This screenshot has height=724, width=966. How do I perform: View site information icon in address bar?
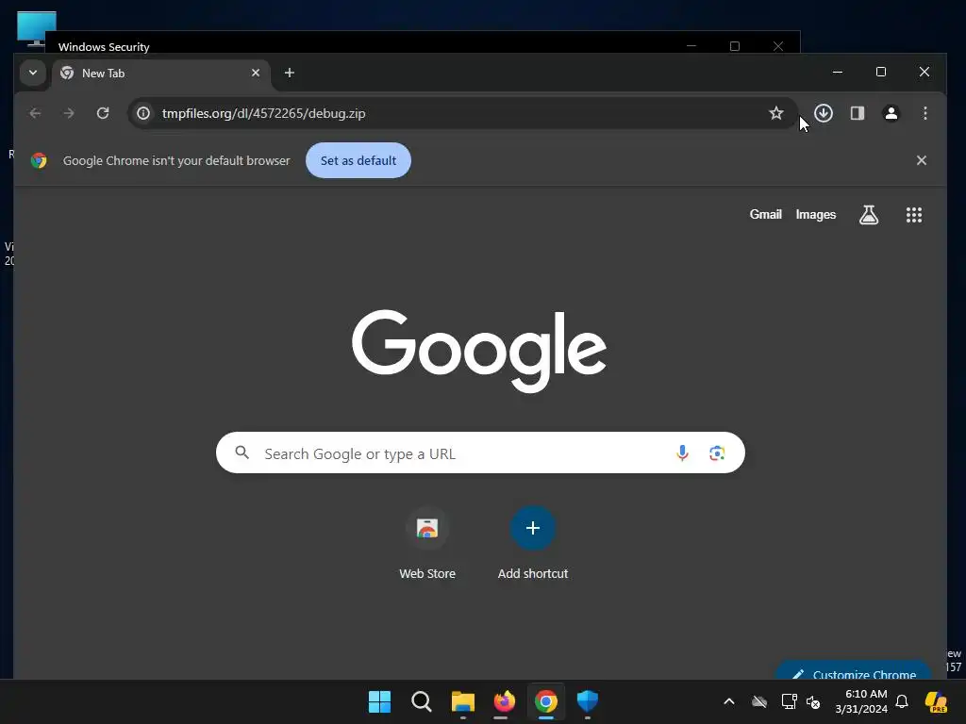[x=143, y=113]
